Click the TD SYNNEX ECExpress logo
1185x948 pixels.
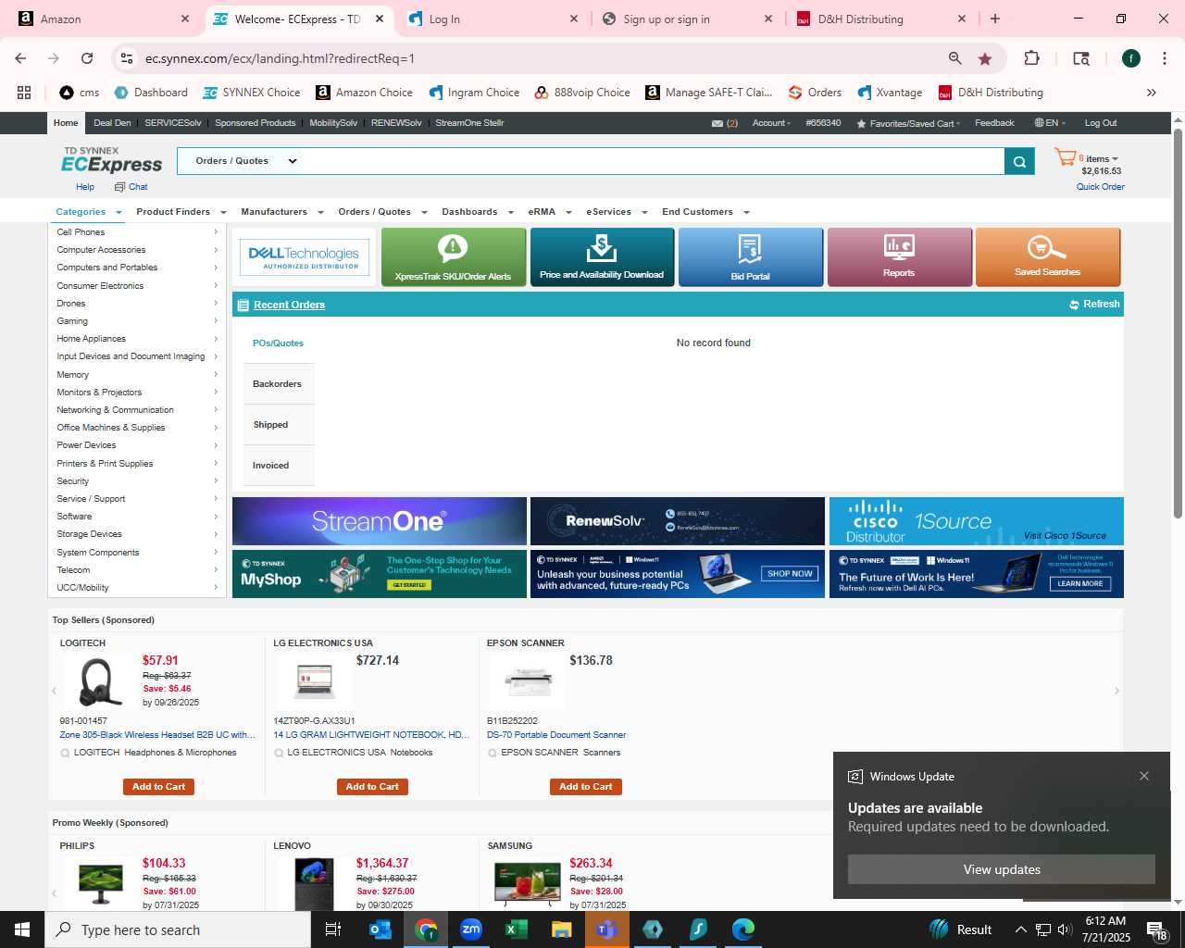(x=111, y=160)
